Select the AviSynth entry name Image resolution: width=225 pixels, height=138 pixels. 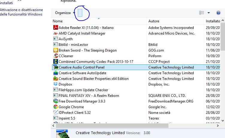coord(66,39)
